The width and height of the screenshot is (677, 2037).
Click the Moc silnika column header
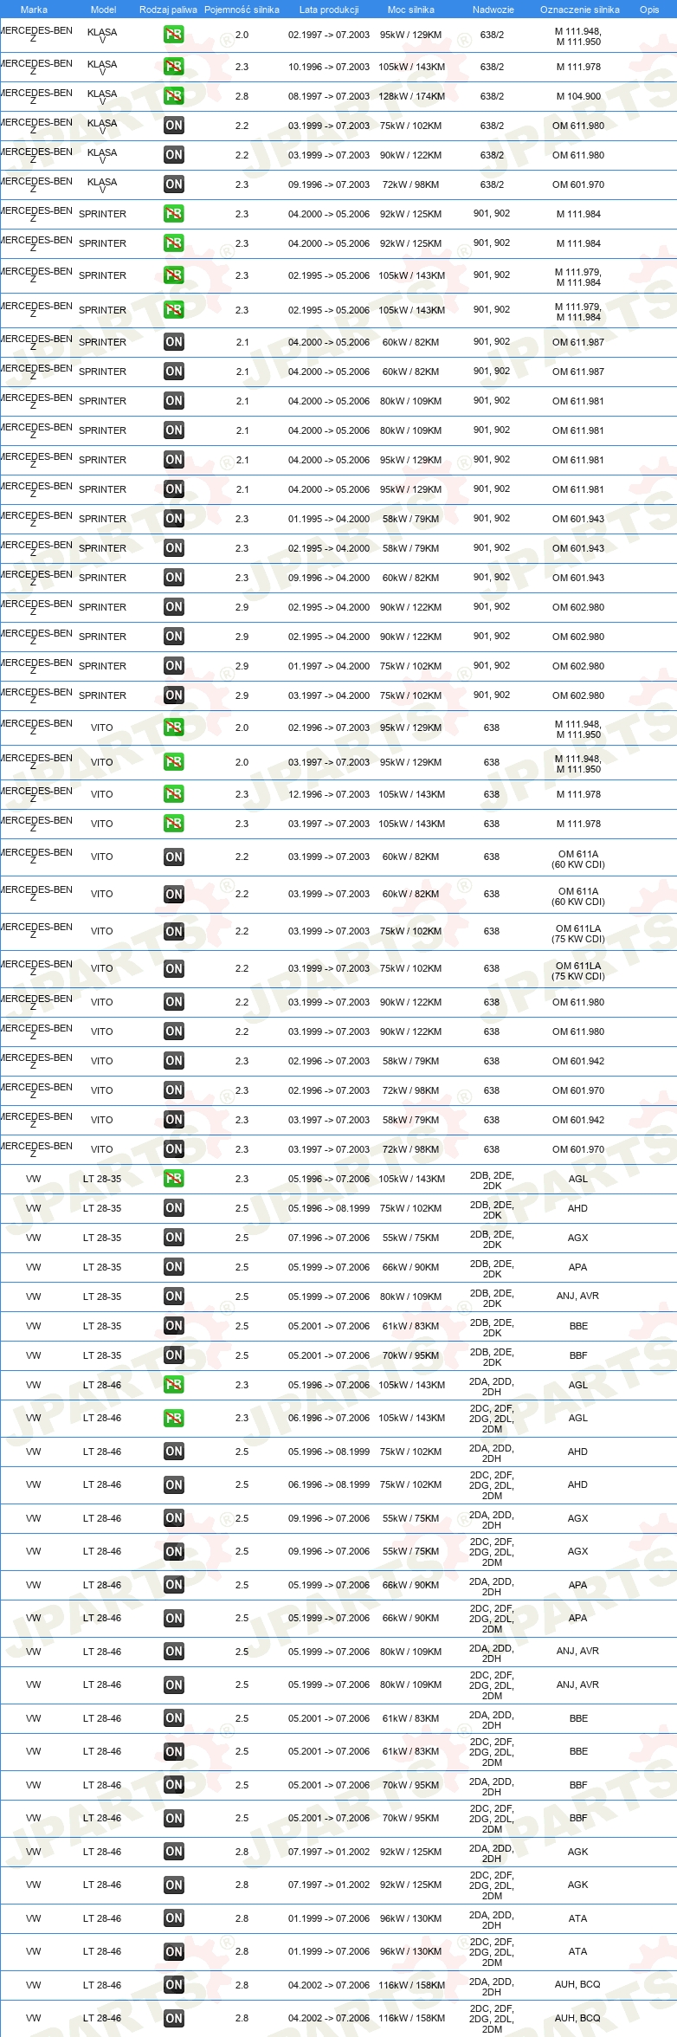(411, 10)
